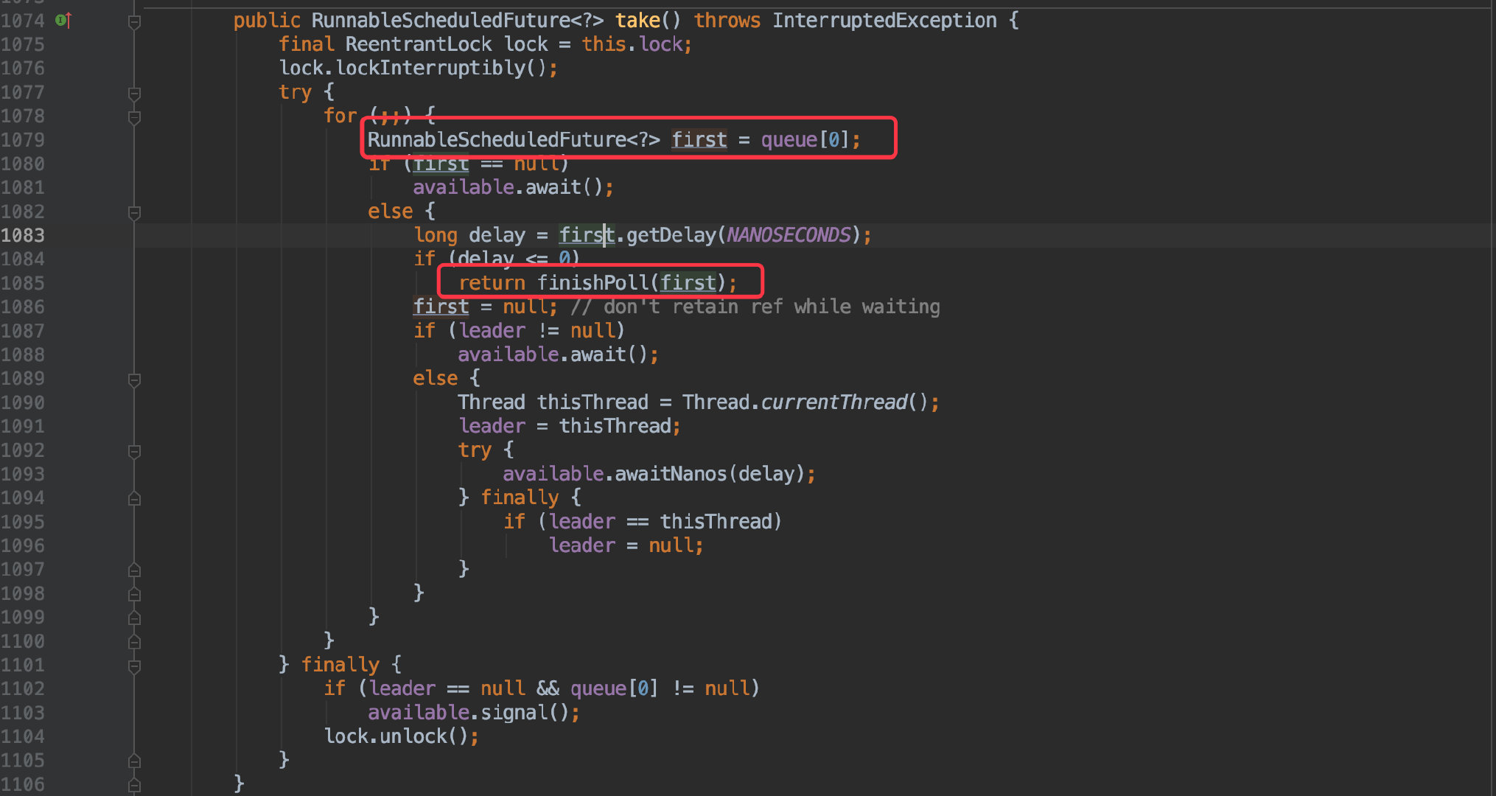The height and width of the screenshot is (796, 1496).
Task: Click line number 1079 in the gutter
Action: (x=23, y=139)
